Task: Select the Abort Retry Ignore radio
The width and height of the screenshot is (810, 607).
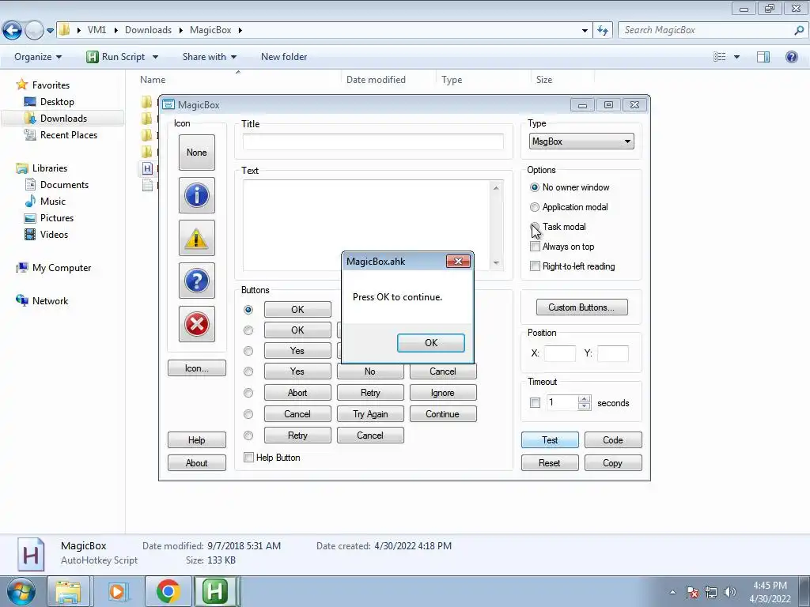Action: click(x=248, y=393)
